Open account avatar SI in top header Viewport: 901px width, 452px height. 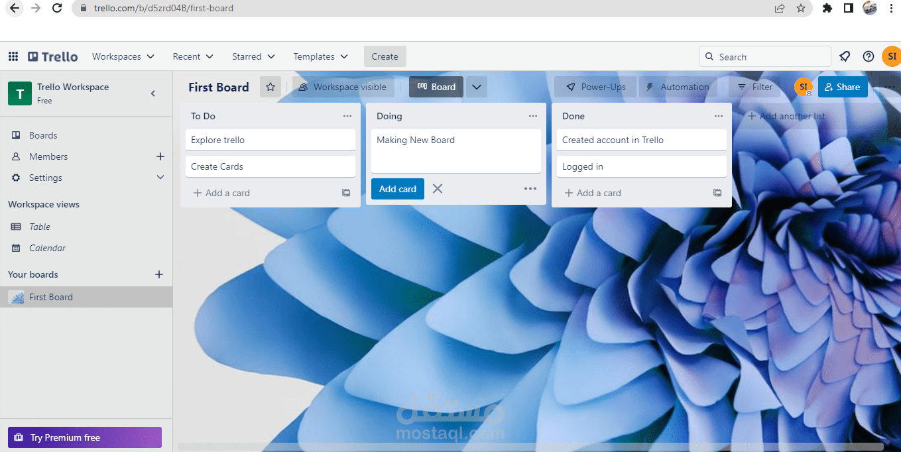891,56
